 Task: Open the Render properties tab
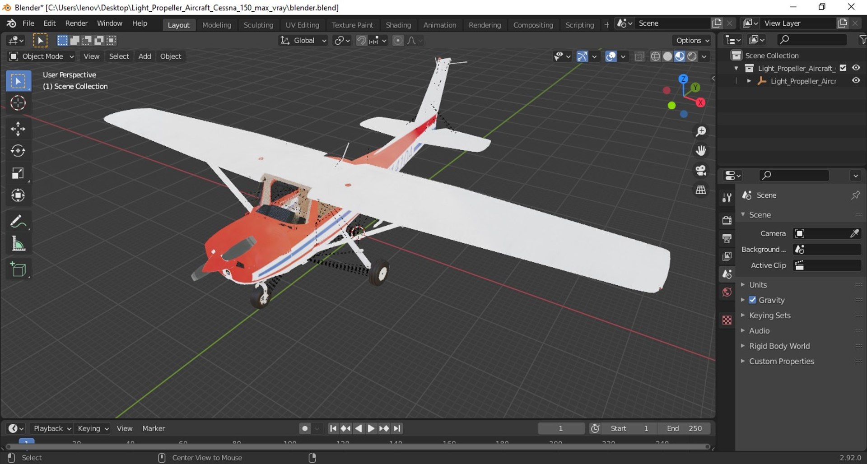727,220
